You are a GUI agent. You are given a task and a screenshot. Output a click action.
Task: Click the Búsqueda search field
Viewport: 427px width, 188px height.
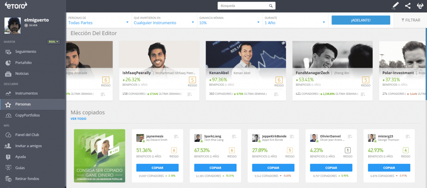pyautogui.click(x=246, y=6)
